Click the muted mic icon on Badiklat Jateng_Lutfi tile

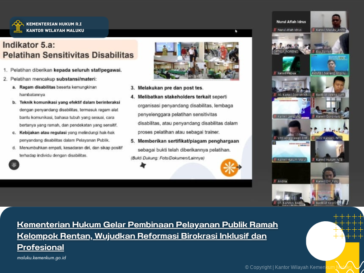coord(313,95)
